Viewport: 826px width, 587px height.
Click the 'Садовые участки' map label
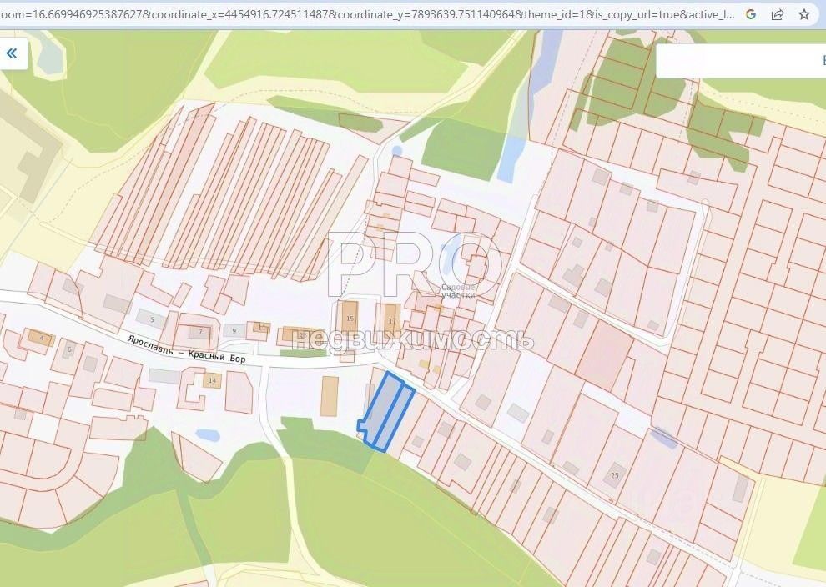click(458, 291)
